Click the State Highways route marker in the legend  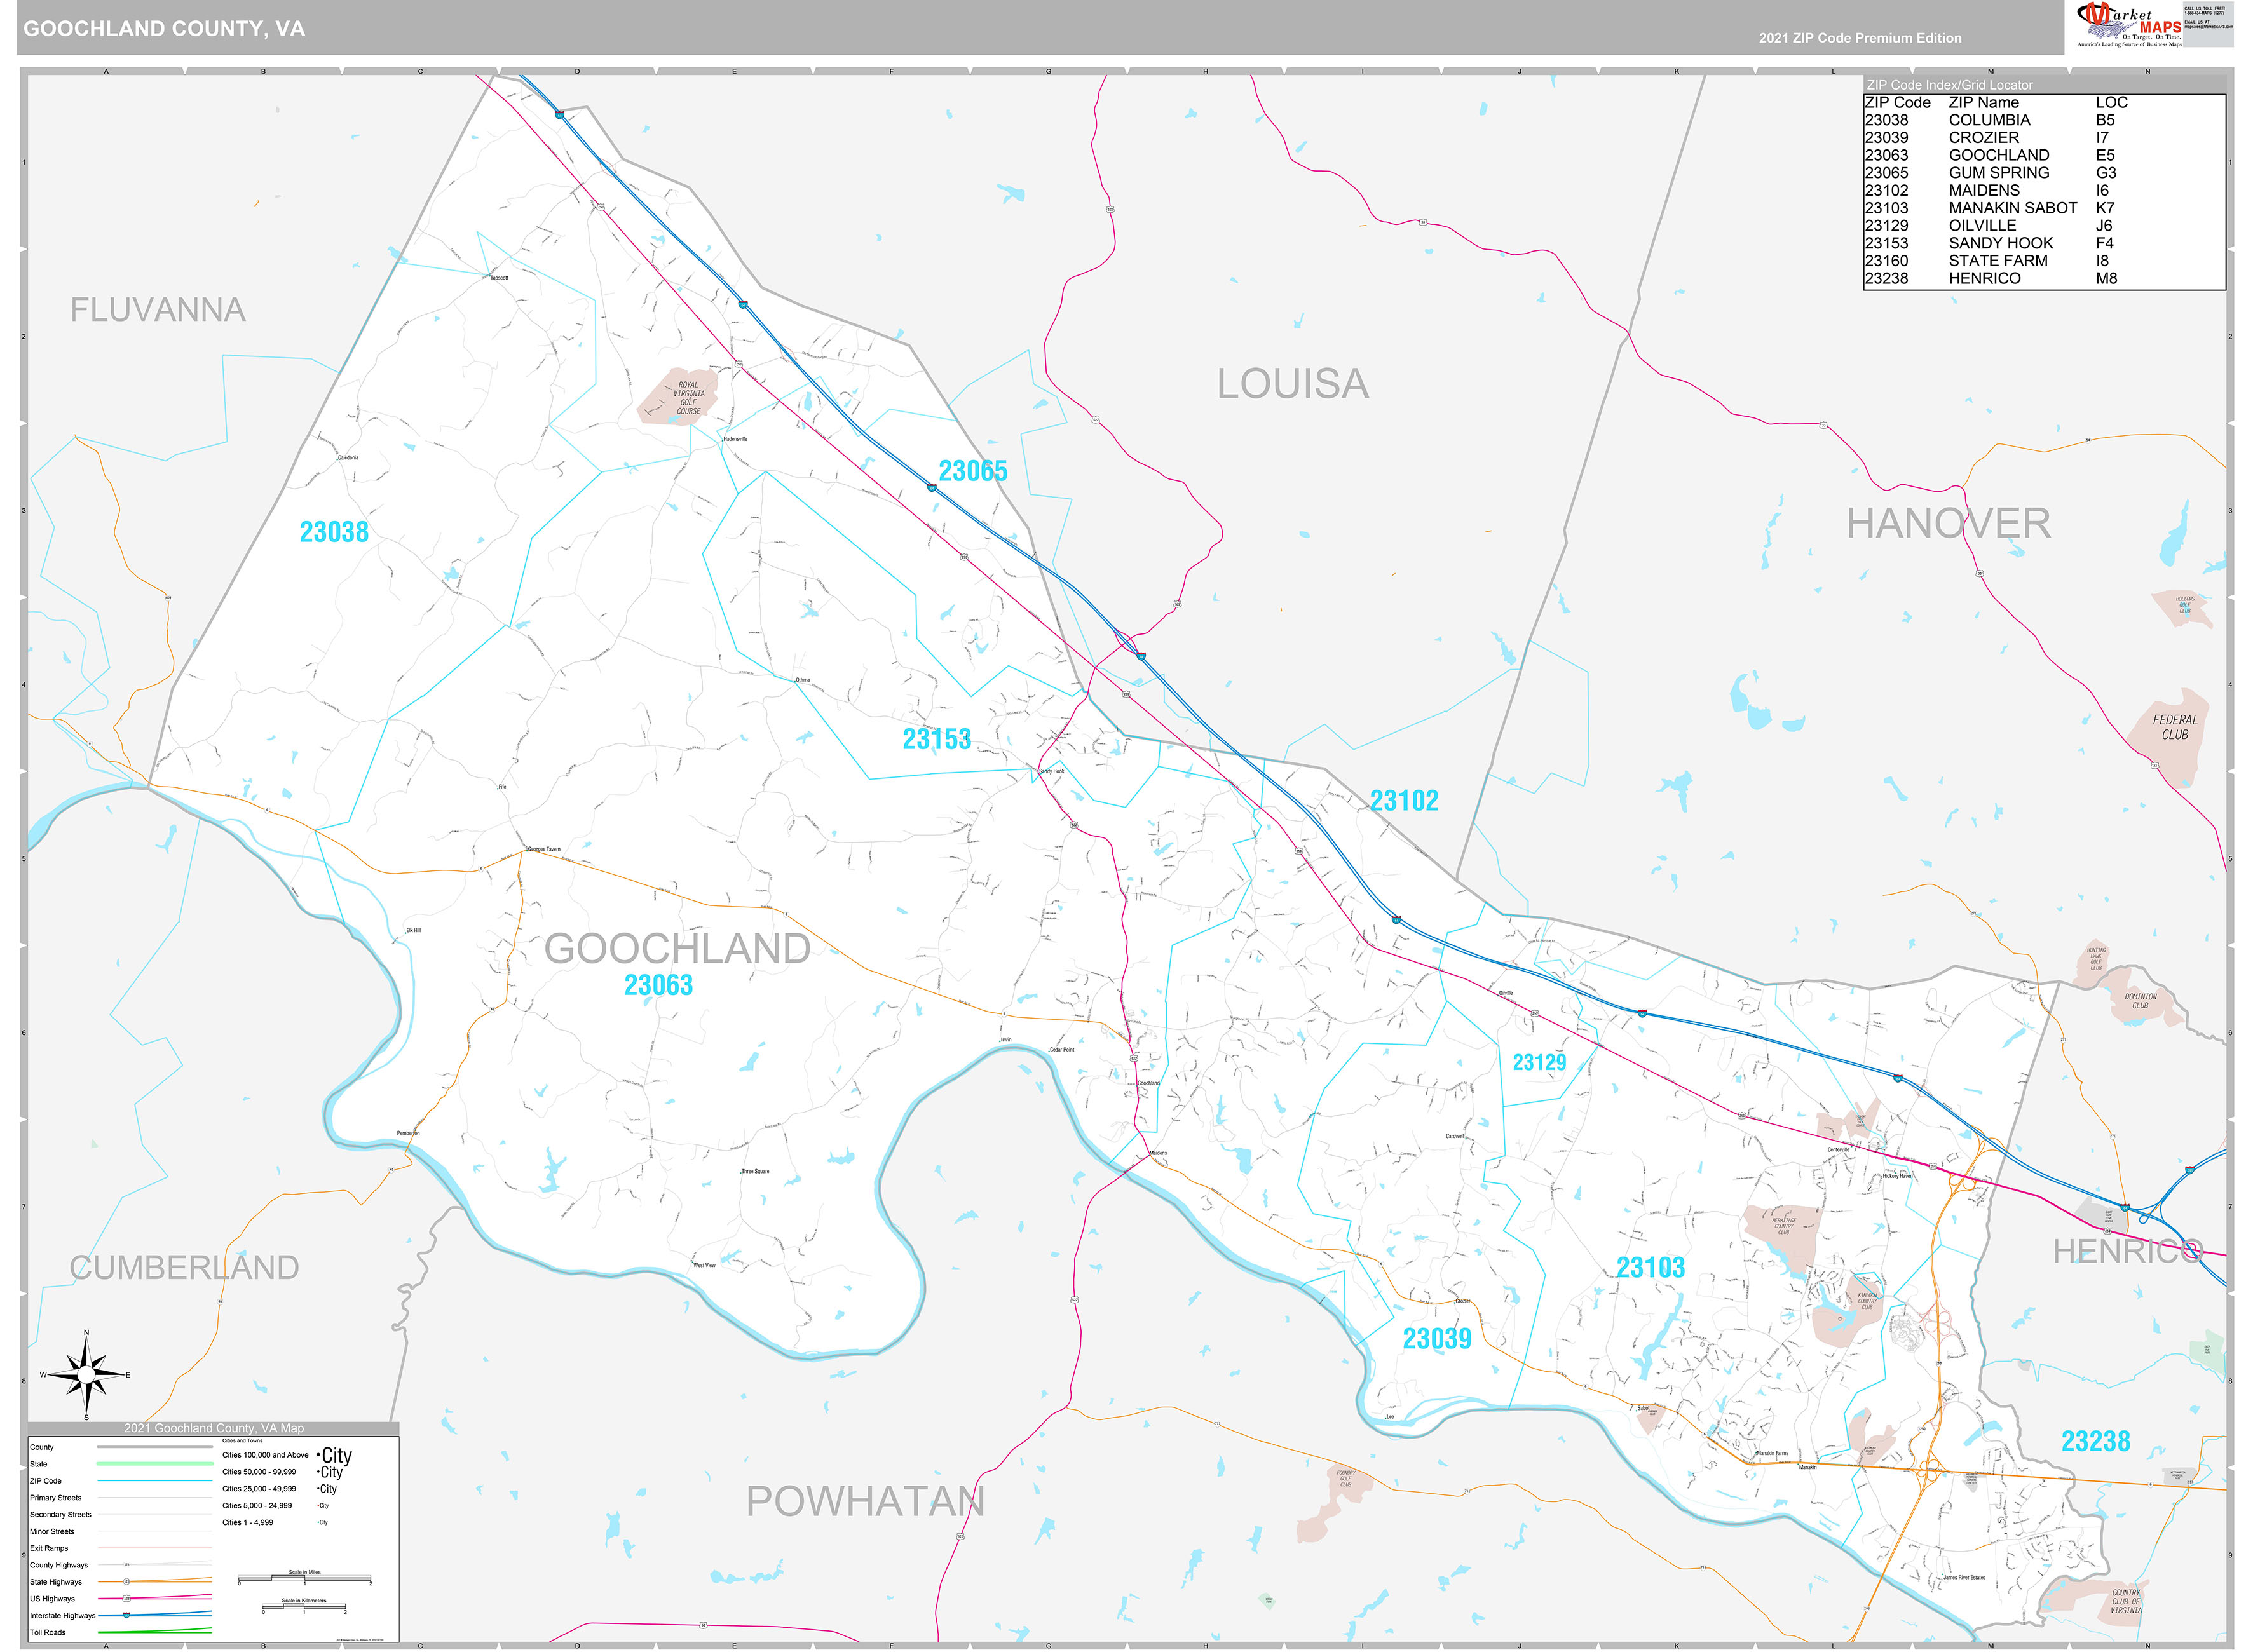click(x=126, y=1582)
